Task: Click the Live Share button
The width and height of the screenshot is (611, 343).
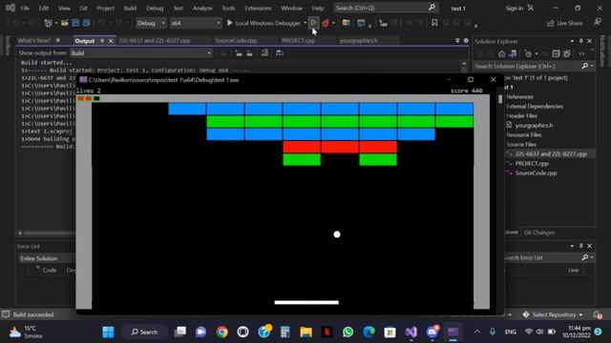Action: tap(564, 23)
